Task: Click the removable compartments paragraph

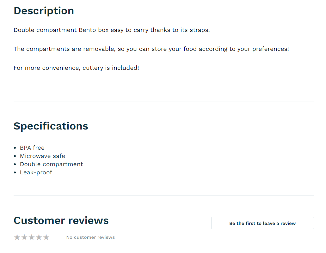Action: pos(151,49)
